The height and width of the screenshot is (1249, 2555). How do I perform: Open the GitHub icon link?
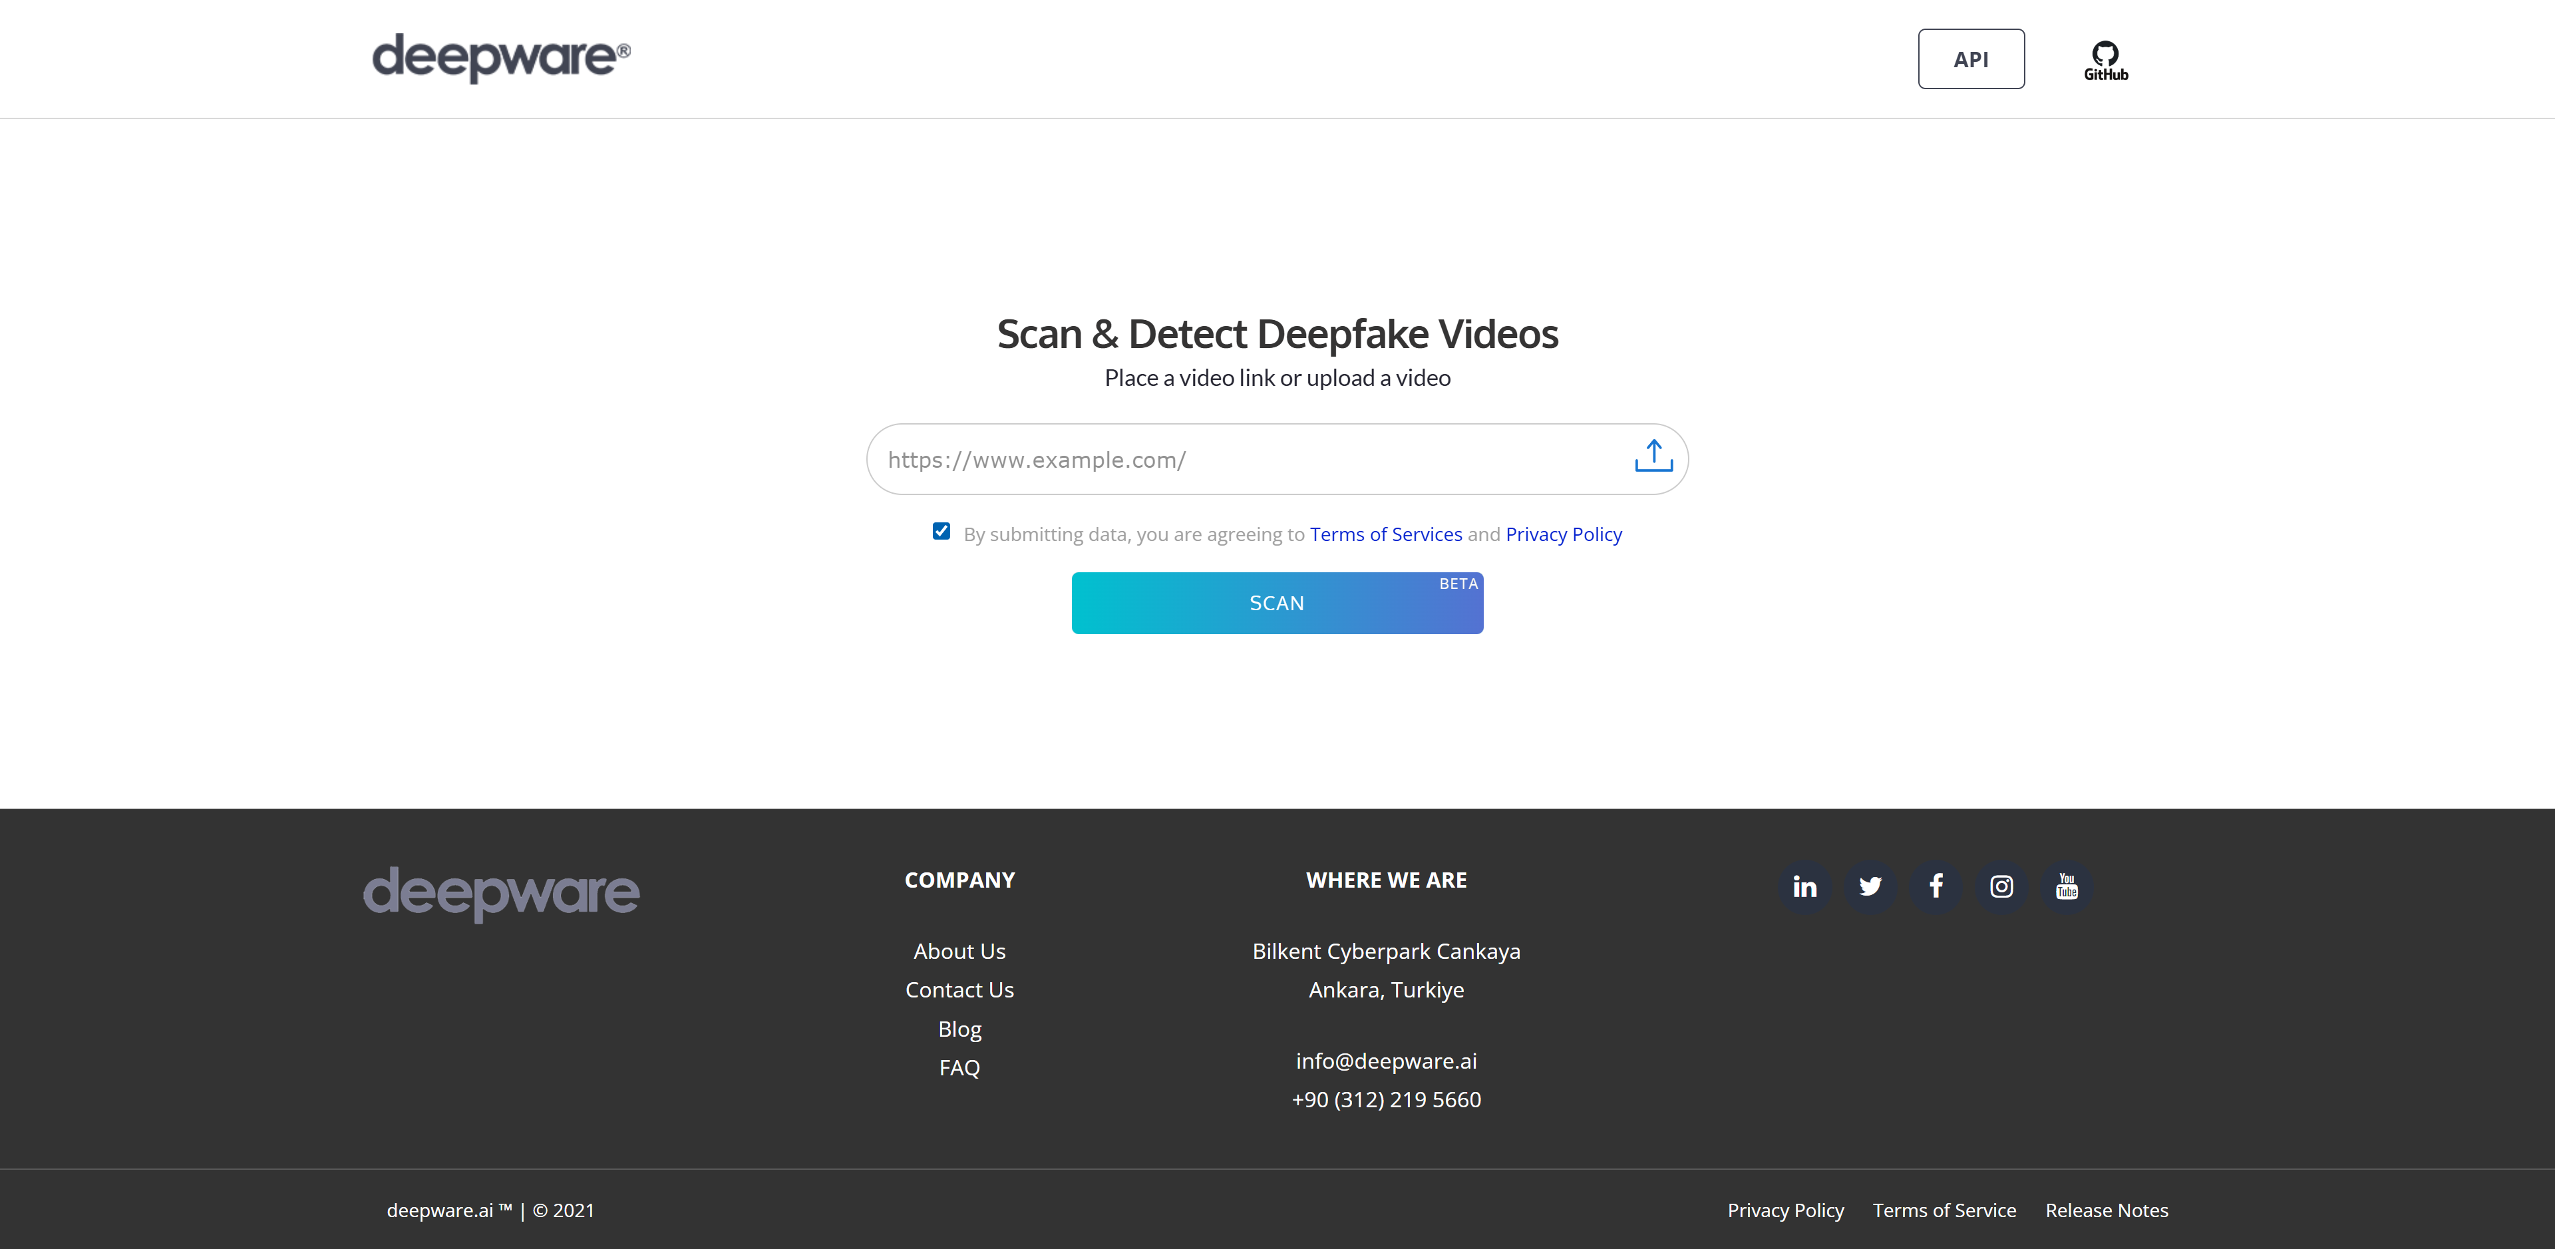2105,59
